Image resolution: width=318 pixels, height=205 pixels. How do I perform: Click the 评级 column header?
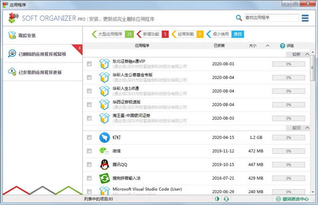coord(290,46)
